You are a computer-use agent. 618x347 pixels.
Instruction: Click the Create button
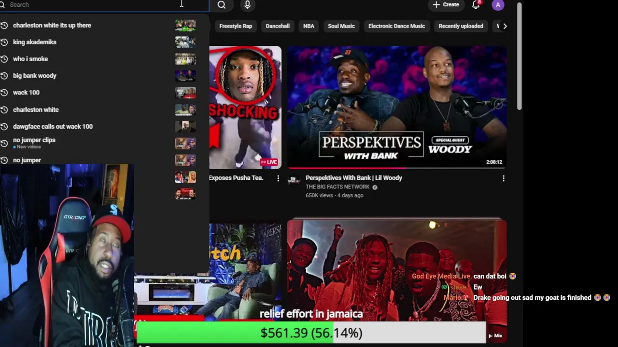coord(446,5)
